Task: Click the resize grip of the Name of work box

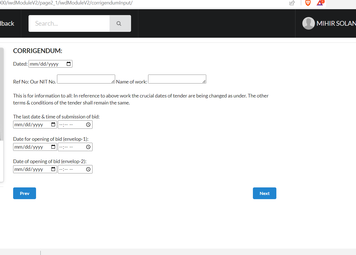Action: (x=204, y=81)
